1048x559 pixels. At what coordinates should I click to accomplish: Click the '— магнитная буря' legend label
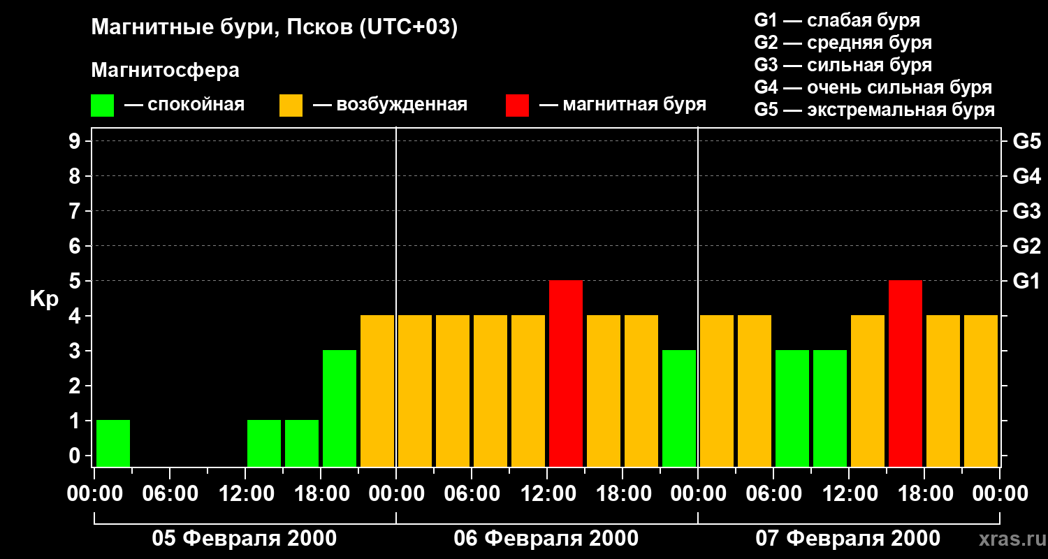pyautogui.click(x=623, y=105)
